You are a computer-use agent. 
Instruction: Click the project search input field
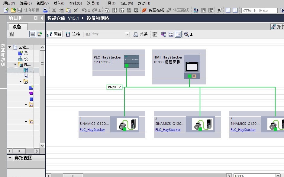259,11
